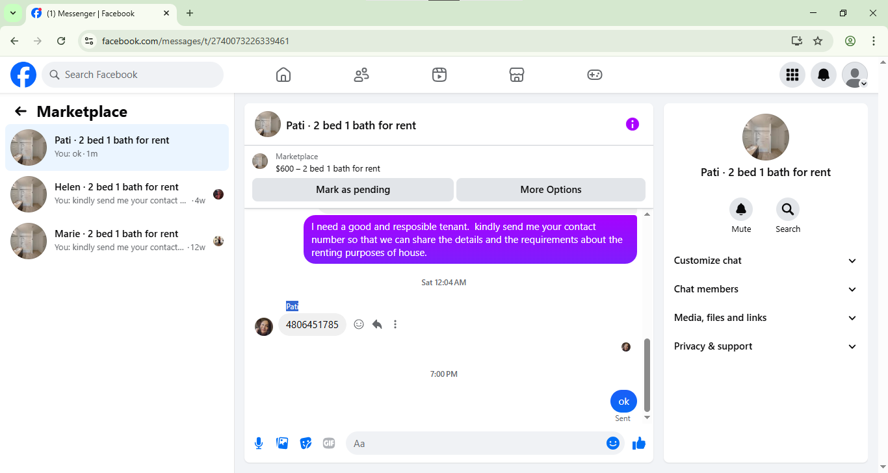This screenshot has height=473, width=888.
Task: Click the 4806451785 message bubble
Action: (312, 324)
